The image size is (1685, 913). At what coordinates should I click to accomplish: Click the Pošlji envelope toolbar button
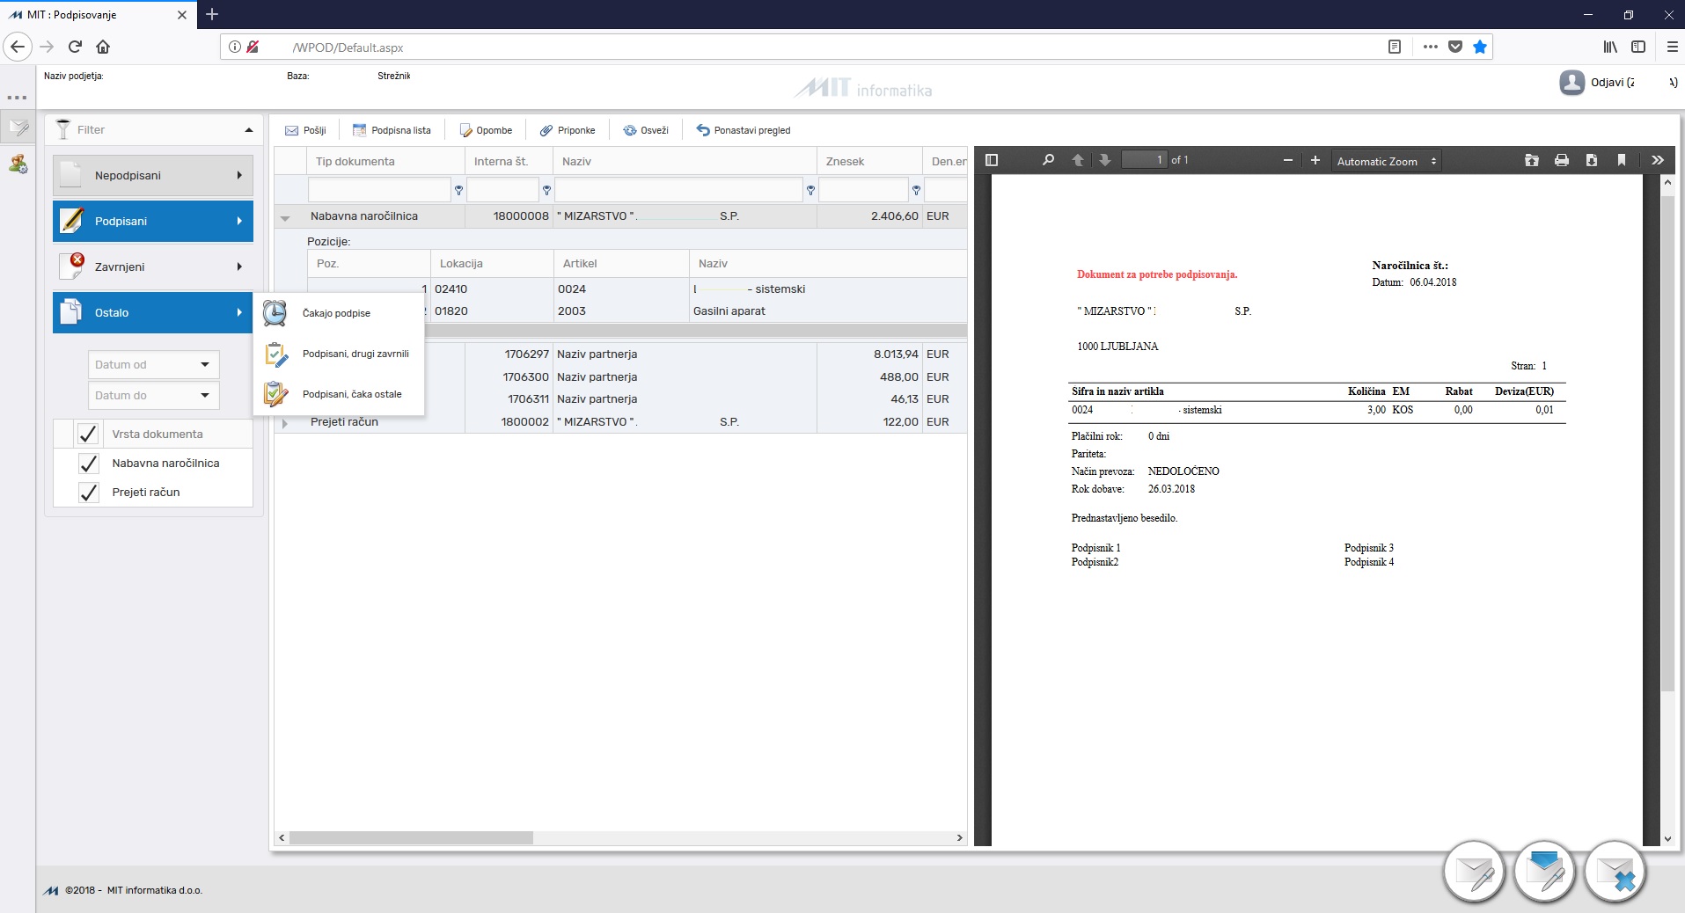click(x=305, y=130)
